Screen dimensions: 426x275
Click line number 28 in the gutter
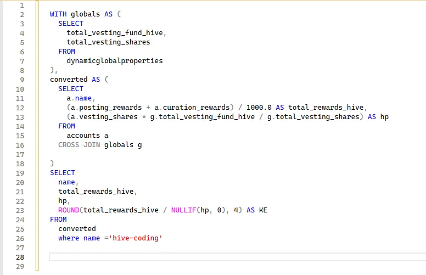pyautogui.click(x=20, y=257)
